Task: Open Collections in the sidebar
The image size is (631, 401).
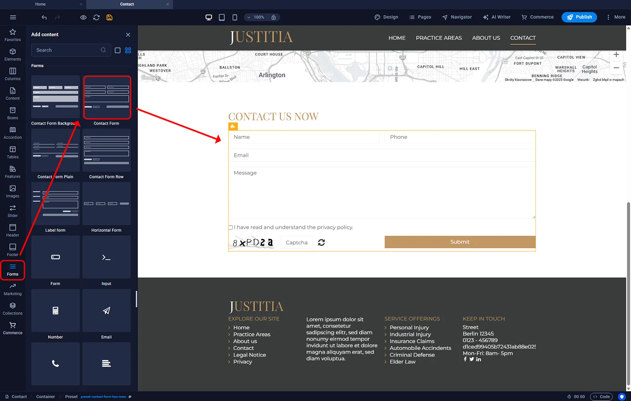Action: 13,309
